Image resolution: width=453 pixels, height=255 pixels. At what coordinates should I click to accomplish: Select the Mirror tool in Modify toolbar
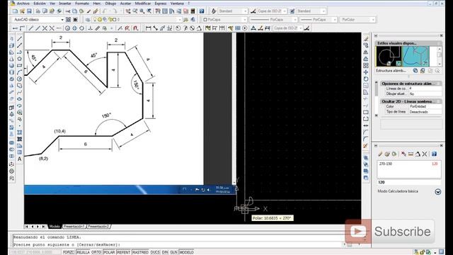point(366,52)
